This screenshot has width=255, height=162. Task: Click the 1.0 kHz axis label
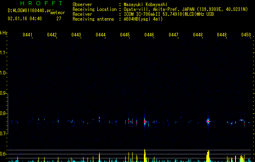tap(3, 73)
